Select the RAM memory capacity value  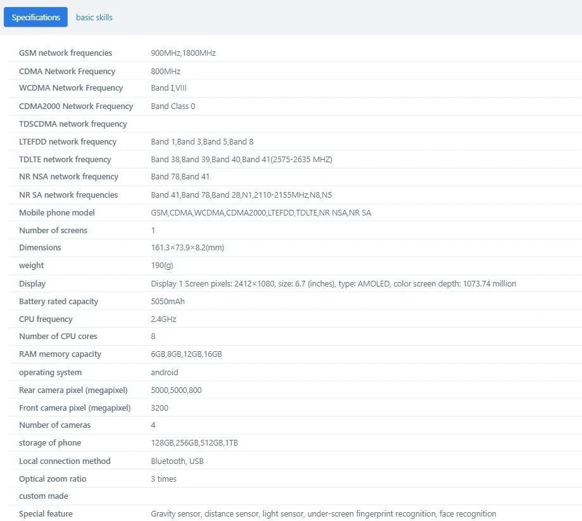click(x=186, y=354)
